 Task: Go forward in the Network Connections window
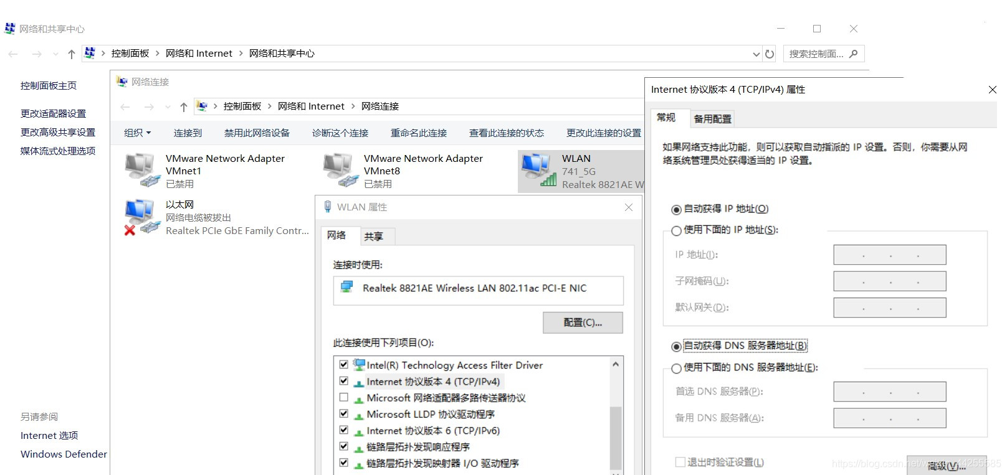pos(149,107)
